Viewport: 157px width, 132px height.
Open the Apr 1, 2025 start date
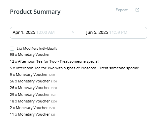tap(24, 33)
